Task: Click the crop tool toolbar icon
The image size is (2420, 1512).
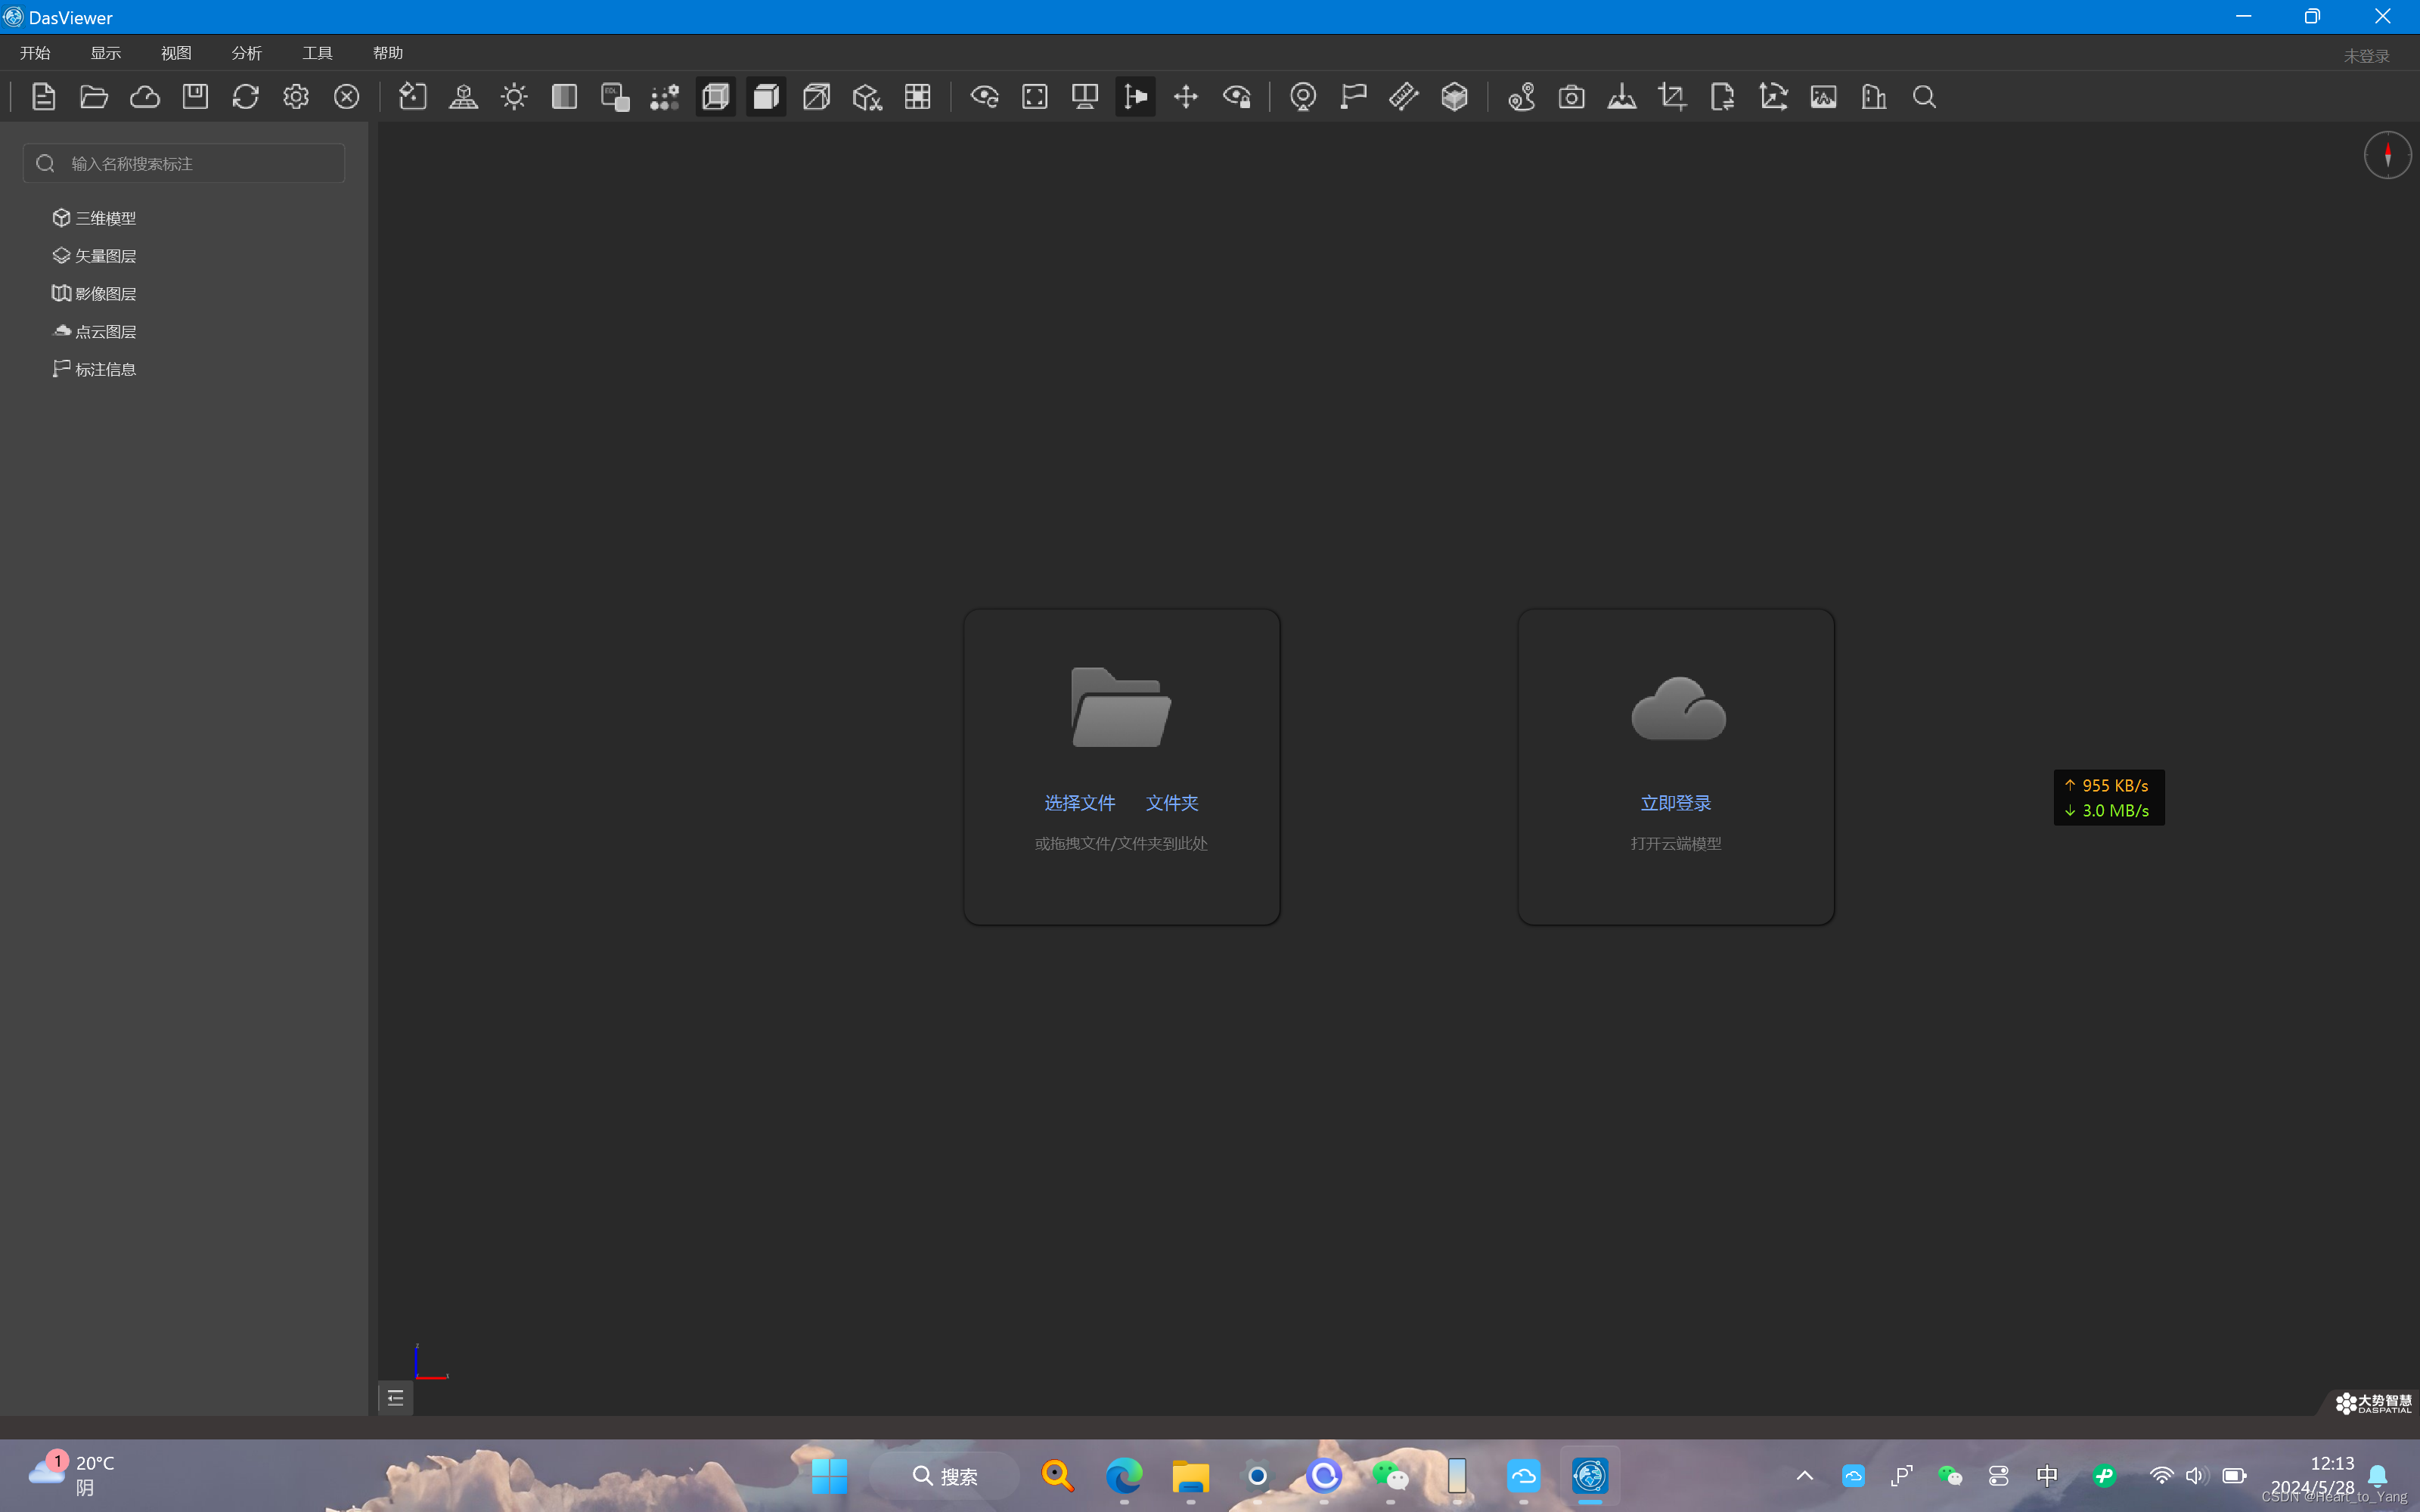Action: tap(1672, 97)
